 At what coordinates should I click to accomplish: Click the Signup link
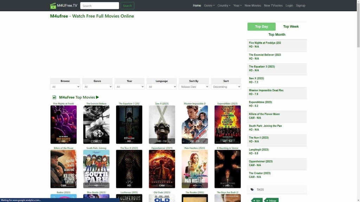tap(301, 6)
